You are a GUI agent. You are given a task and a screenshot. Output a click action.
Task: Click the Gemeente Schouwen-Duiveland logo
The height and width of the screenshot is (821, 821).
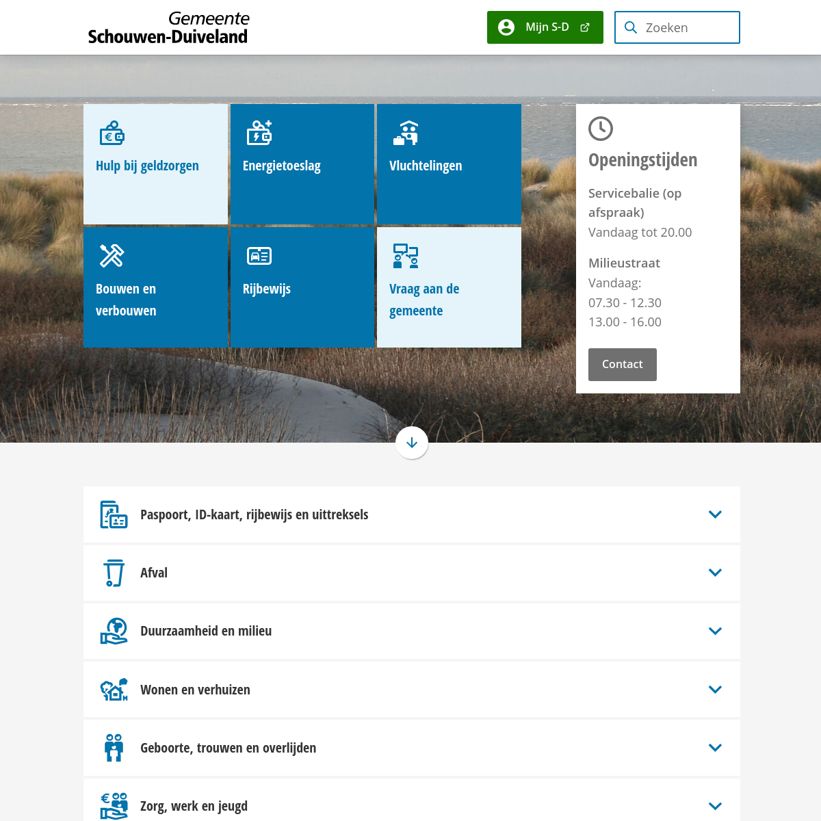(x=168, y=28)
